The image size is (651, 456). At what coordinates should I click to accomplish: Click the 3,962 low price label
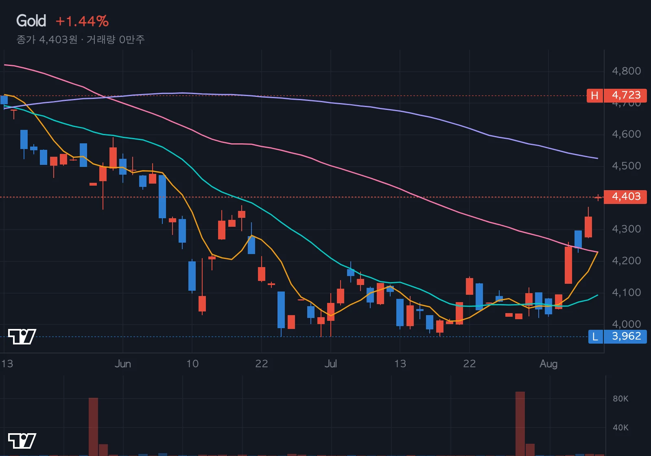click(625, 336)
